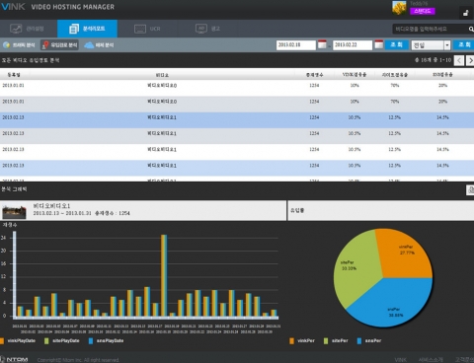Open the 전일 period dropdown
474x363 pixels.
431,45
